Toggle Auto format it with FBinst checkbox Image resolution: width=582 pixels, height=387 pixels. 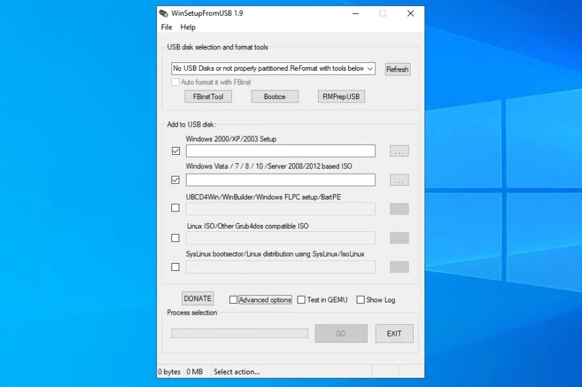click(x=175, y=82)
